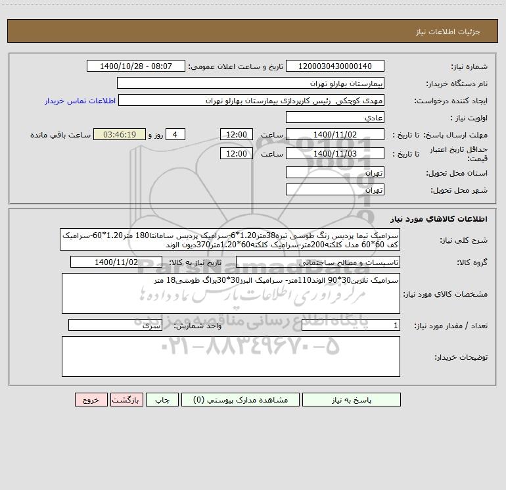Select the need number field 1200030430000140
Viewport: 506px width, 490px height.
click(335, 66)
